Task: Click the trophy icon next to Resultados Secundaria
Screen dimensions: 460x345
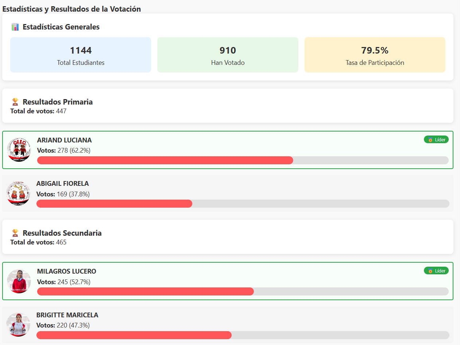Action: [x=15, y=233]
